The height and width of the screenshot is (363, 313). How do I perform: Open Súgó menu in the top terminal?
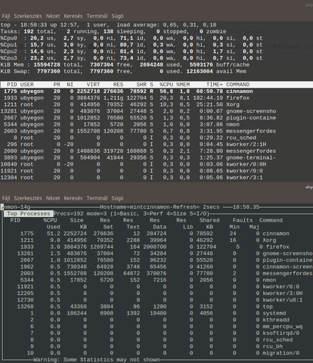click(117, 16)
